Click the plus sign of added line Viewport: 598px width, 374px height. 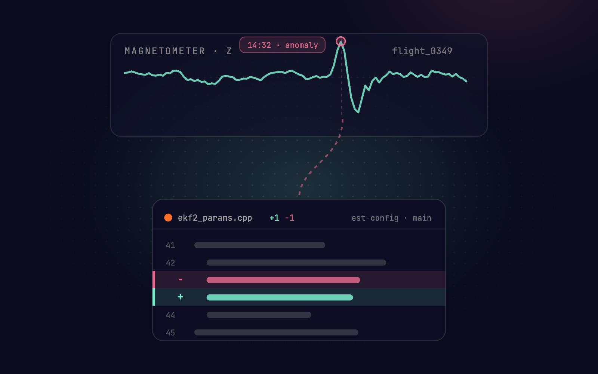181,297
